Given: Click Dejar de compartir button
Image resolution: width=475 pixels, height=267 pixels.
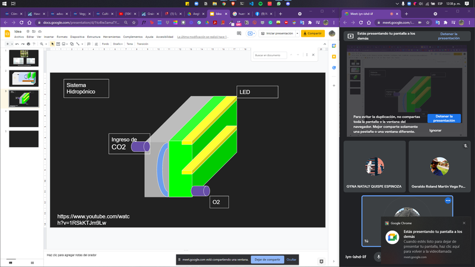Looking at the screenshot, I should [x=267, y=260].
